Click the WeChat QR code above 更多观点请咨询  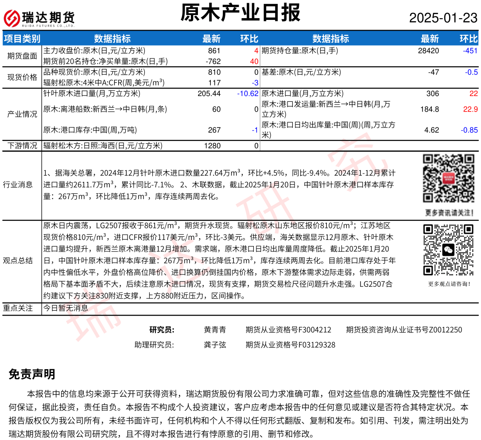(448, 250)
